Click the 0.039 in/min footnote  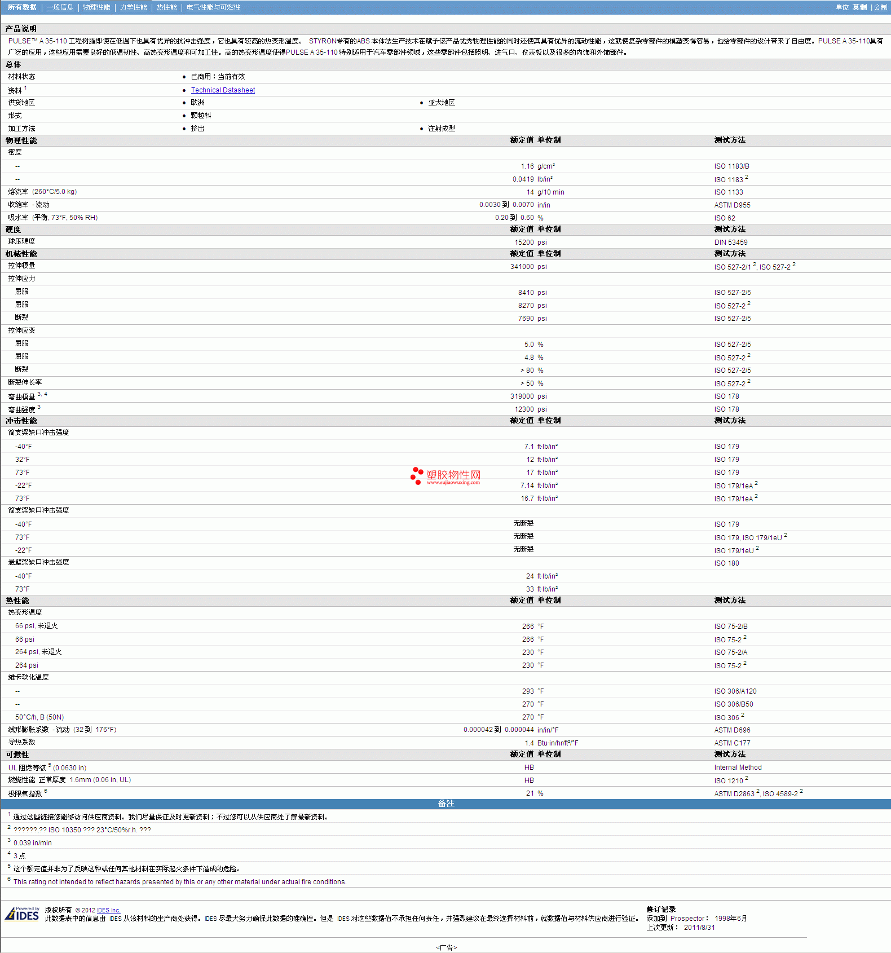[x=33, y=843]
